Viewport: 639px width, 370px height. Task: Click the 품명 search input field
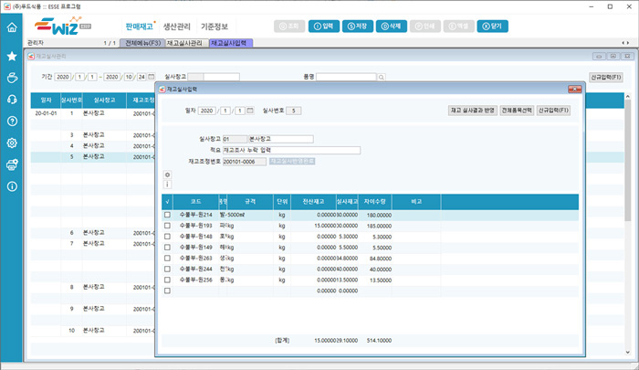point(346,77)
